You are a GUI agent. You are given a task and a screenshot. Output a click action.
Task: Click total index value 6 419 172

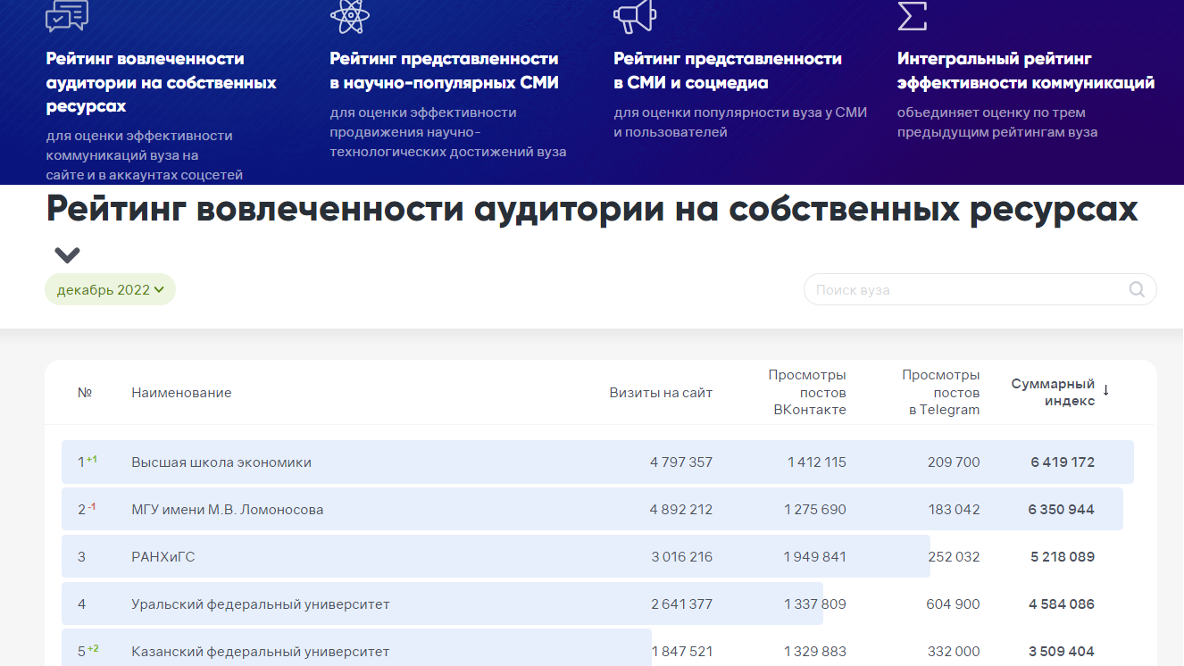(1063, 462)
